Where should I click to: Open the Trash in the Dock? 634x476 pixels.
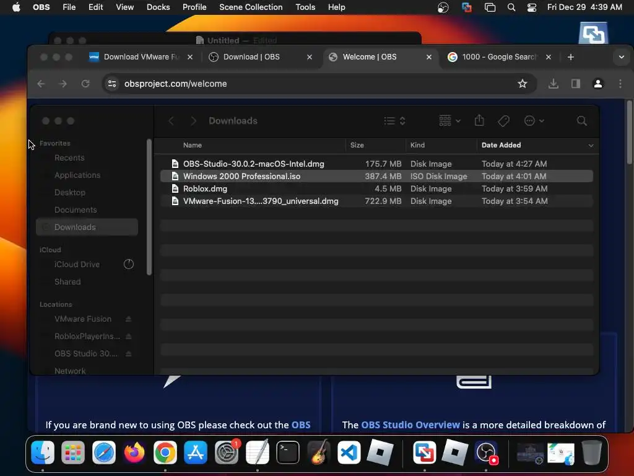(591, 452)
